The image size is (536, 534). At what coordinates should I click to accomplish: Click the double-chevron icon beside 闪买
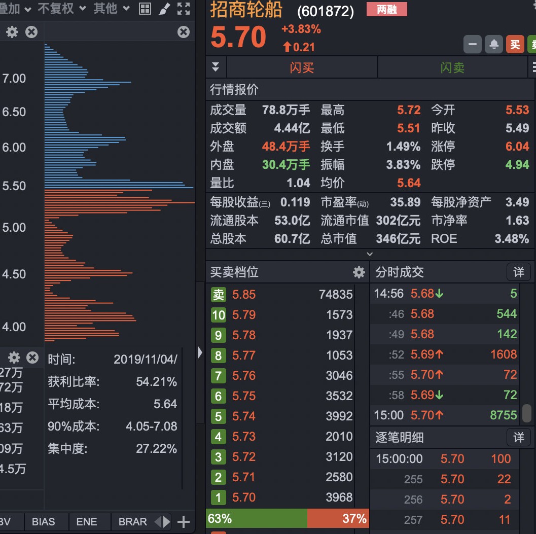(216, 67)
